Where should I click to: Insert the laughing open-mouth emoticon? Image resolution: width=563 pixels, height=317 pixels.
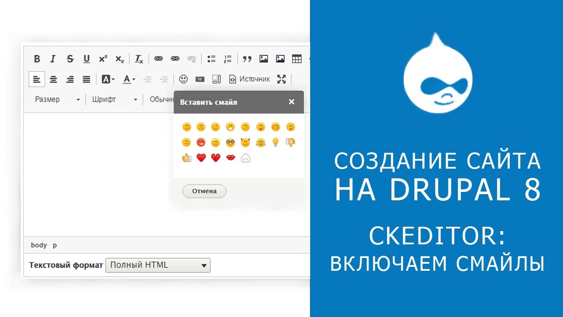pyautogui.click(x=230, y=127)
